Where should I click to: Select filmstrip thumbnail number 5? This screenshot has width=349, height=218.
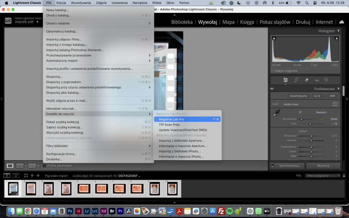tap(84, 189)
